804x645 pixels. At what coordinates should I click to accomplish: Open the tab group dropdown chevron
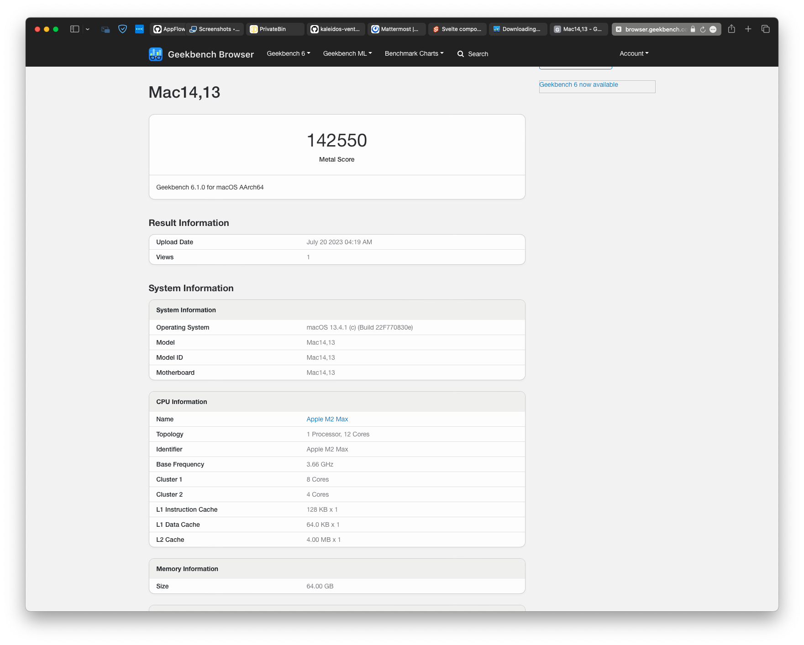pyautogui.click(x=88, y=29)
